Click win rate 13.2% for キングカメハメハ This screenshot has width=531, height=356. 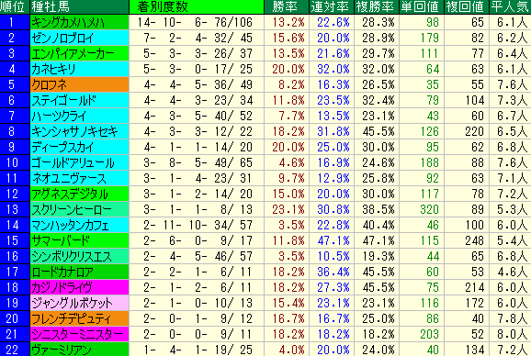click(287, 22)
